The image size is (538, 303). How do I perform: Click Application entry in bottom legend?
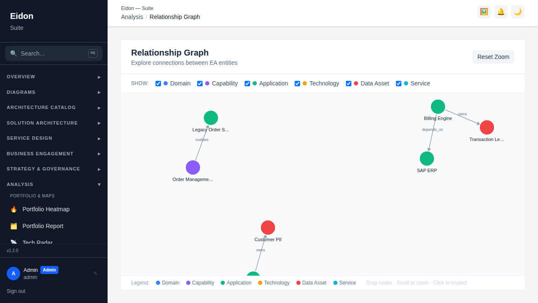click(236, 283)
